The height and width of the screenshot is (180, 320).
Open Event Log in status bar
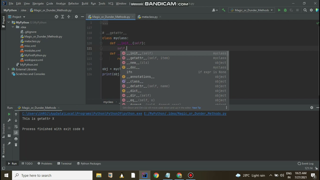[x=305, y=163]
